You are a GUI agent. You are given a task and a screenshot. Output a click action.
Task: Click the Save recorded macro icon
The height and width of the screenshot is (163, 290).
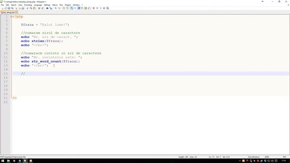(108, 8)
